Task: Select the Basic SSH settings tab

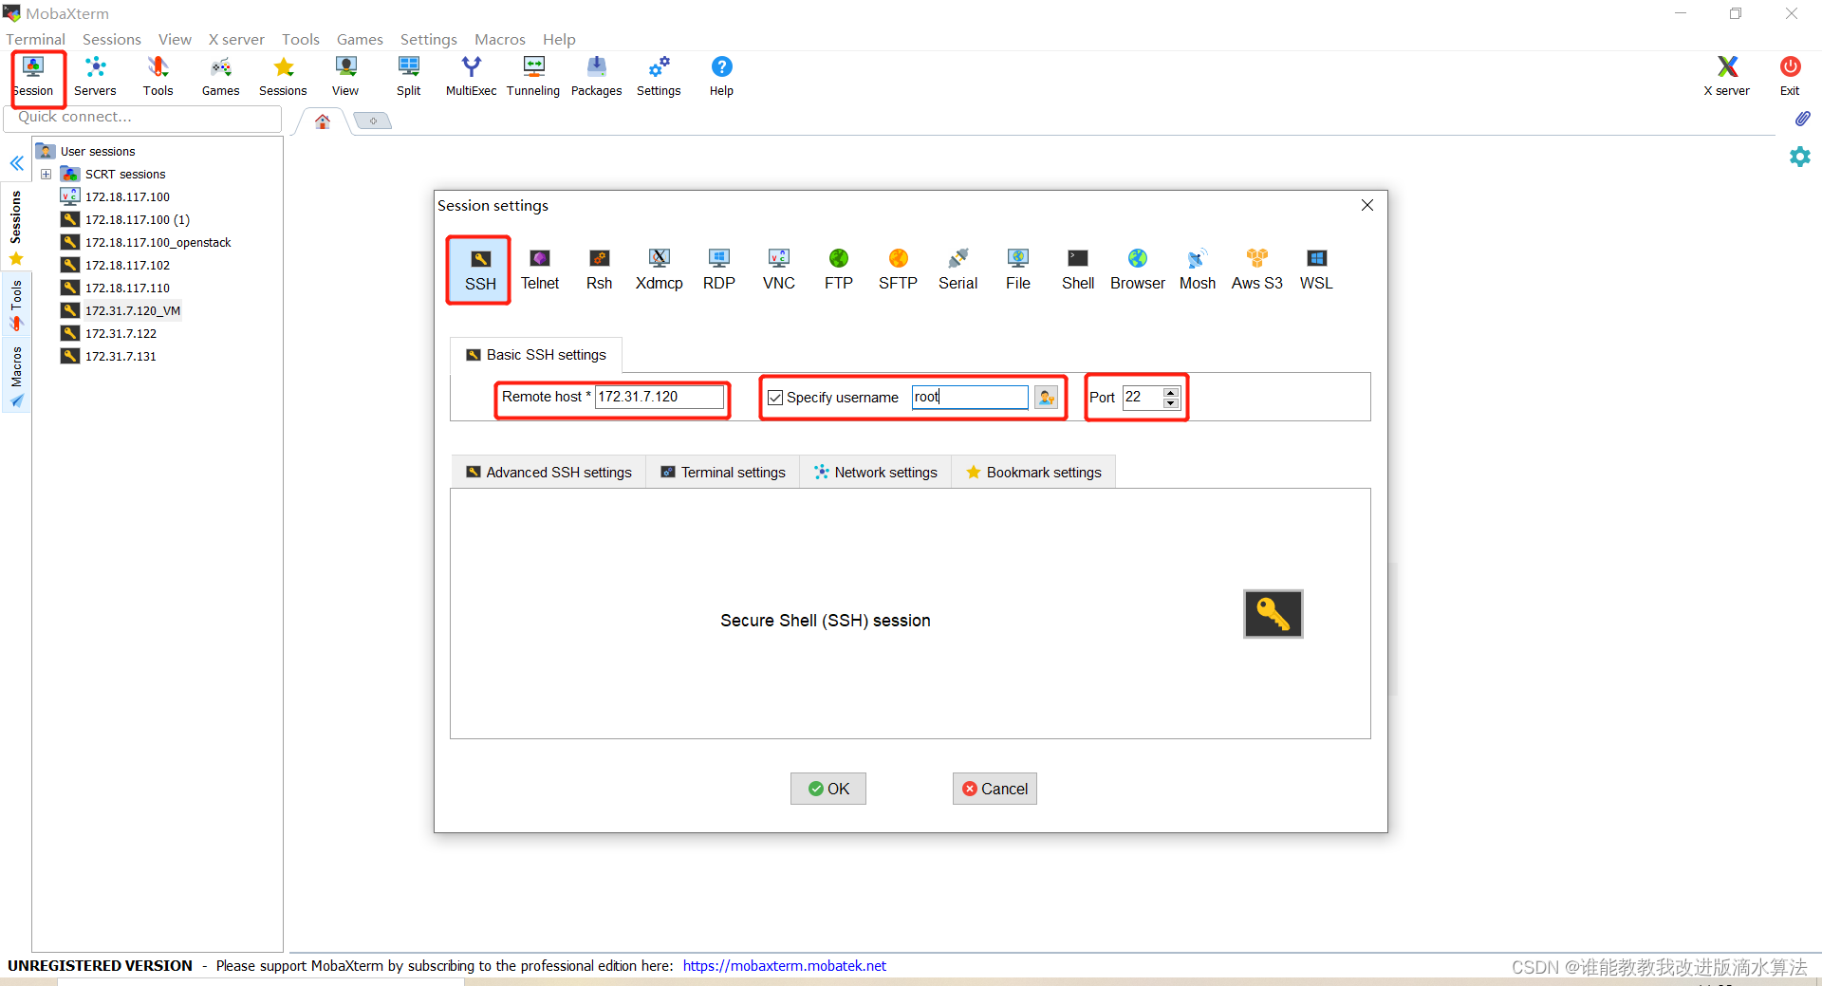Action: (x=536, y=355)
